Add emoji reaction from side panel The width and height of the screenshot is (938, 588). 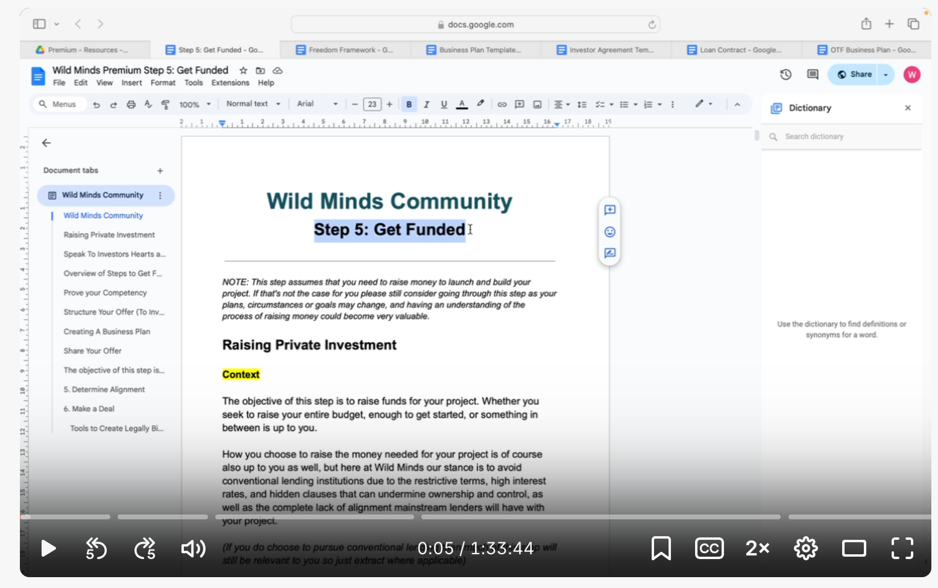coord(609,232)
